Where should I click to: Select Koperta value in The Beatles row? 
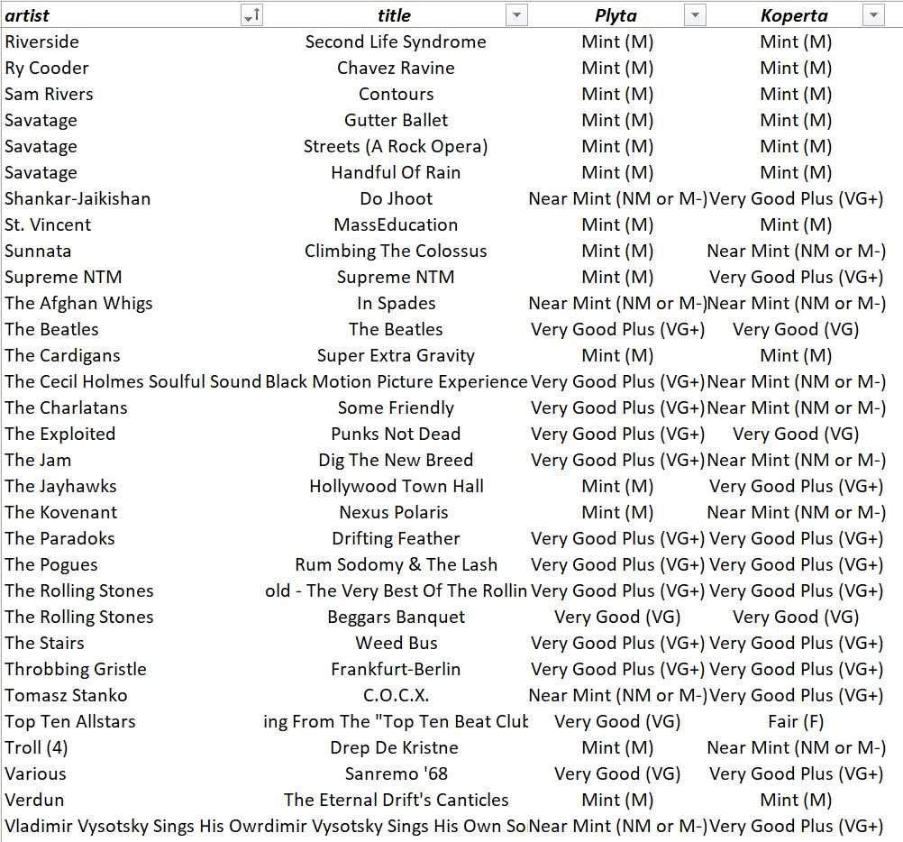click(x=796, y=329)
